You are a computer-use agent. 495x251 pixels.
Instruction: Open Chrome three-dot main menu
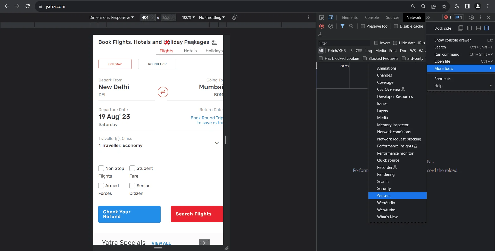tap(488, 6)
